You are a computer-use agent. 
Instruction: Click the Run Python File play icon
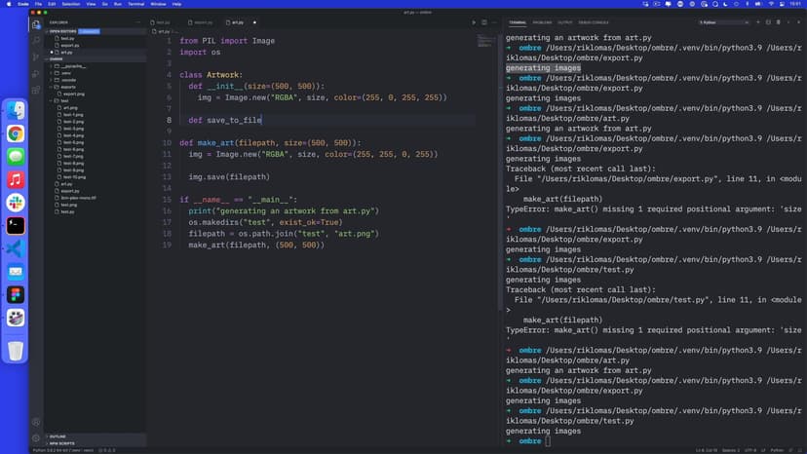point(474,21)
